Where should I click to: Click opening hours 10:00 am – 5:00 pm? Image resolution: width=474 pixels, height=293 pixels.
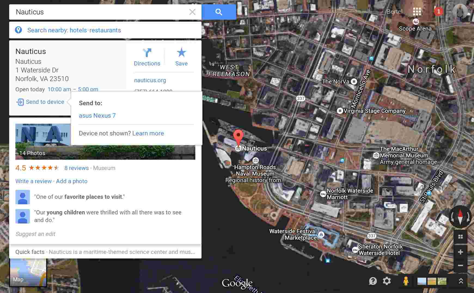(73, 89)
